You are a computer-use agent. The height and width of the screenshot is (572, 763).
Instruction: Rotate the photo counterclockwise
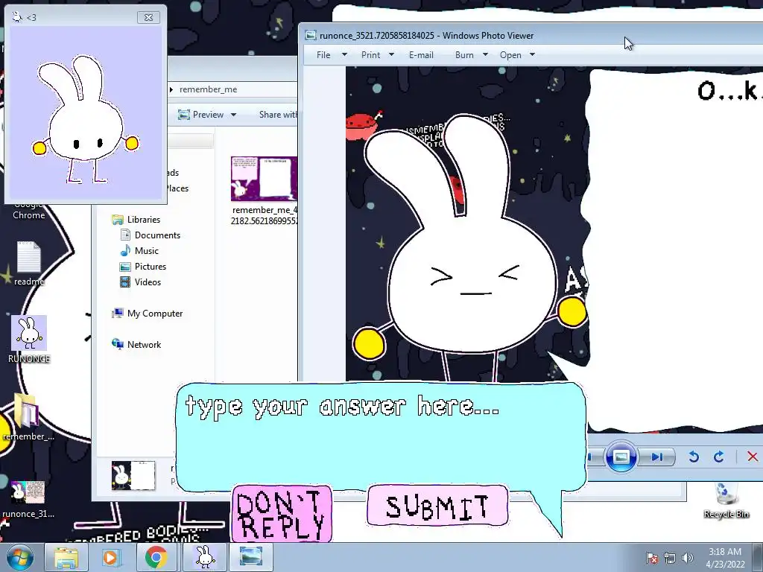[x=694, y=457]
